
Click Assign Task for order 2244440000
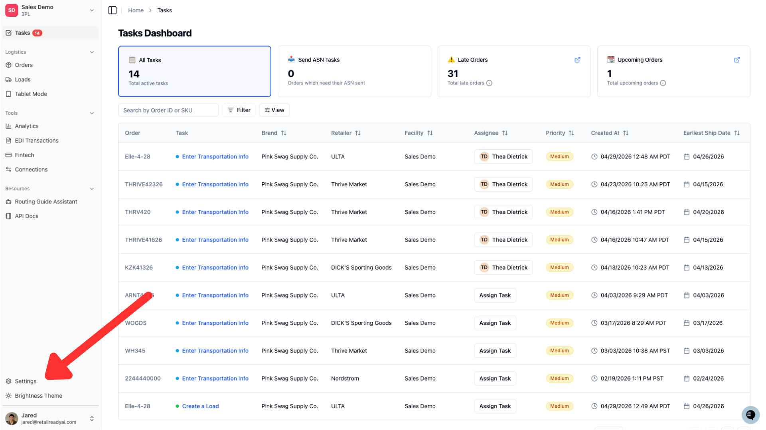pos(495,379)
